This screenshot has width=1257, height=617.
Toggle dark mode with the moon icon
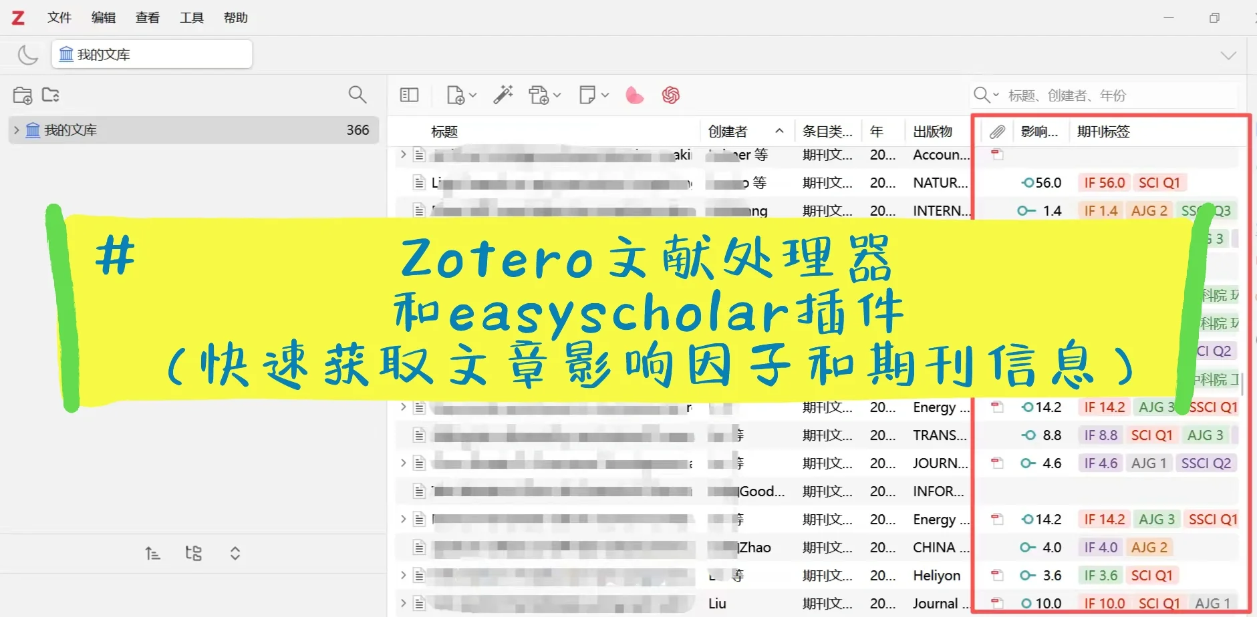coord(28,54)
